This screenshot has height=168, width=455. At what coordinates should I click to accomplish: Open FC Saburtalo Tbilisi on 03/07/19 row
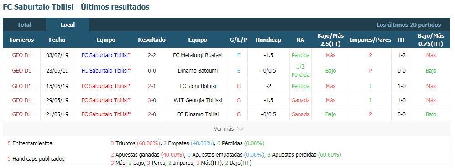pos(106,55)
